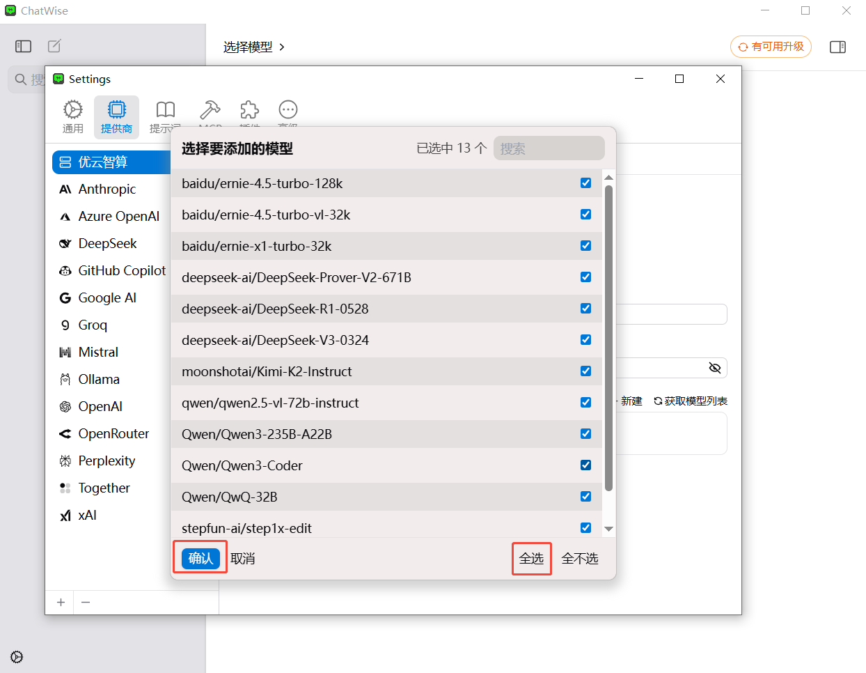Uncheck stepfun-ai/step1x-edit model

point(586,528)
